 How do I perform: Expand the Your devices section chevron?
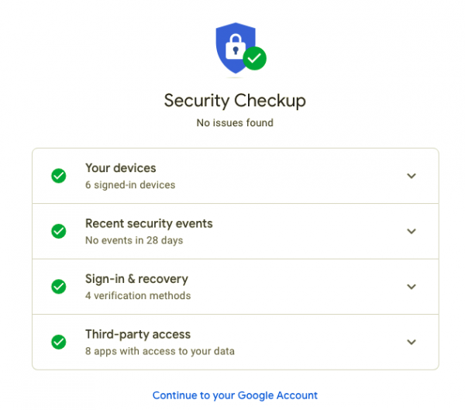412,176
